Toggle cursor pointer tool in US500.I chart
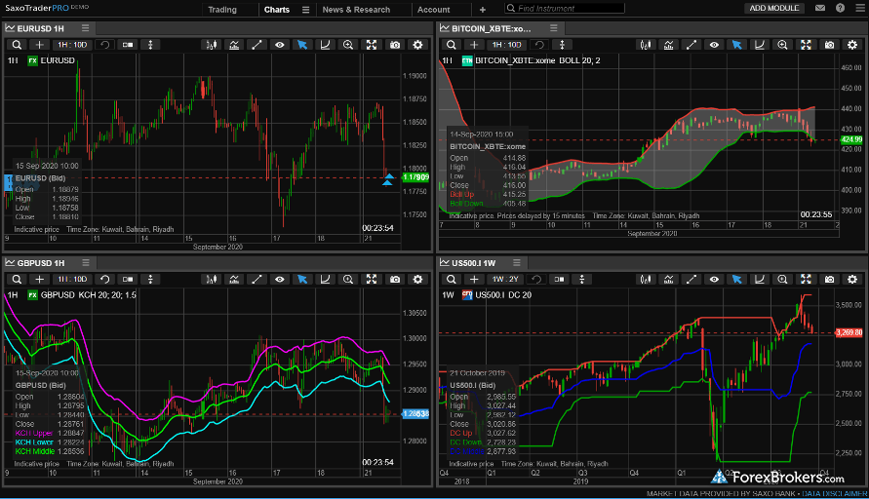Image resolution: width=869 pixels, height=499 pixels. (x=736, y=279)
